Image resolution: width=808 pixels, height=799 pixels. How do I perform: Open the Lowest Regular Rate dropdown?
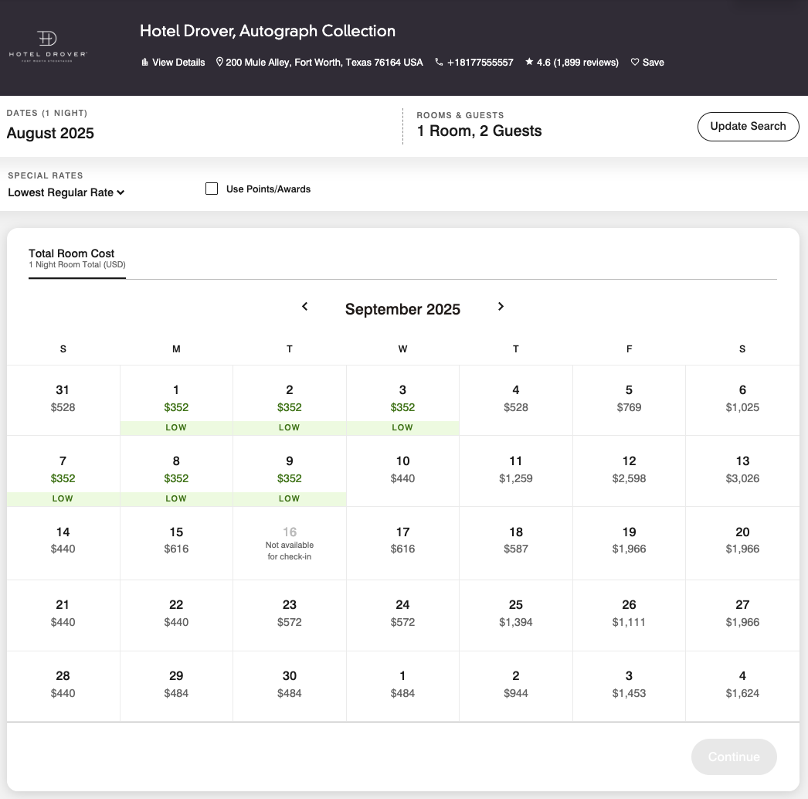pyautogui.click(x=66, y=192)
